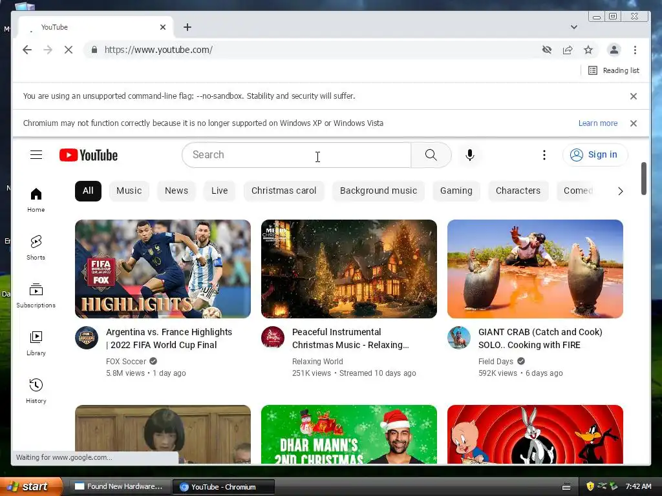Open Library in the sidebar
The image size is (662, 496).
pyautogui.click(x=36, y=344)
